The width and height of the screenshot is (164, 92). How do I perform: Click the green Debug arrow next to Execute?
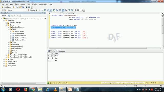pyautogui.click(x=37, y=10)
